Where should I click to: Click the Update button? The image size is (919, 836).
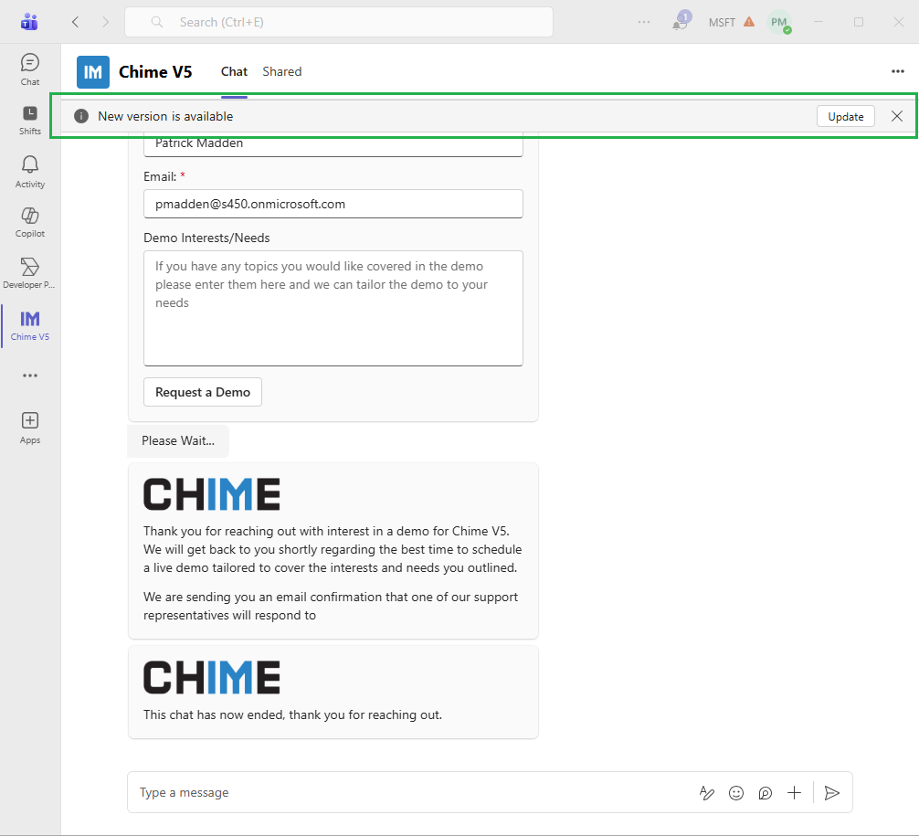pos(845,116)
